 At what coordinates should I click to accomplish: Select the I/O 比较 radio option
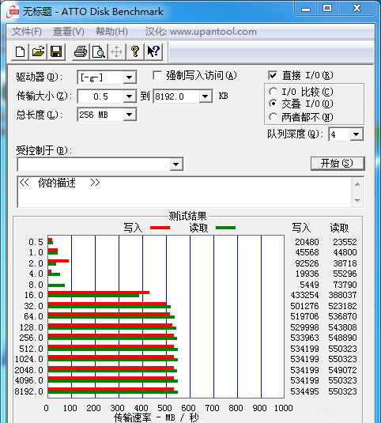[273, 92]
